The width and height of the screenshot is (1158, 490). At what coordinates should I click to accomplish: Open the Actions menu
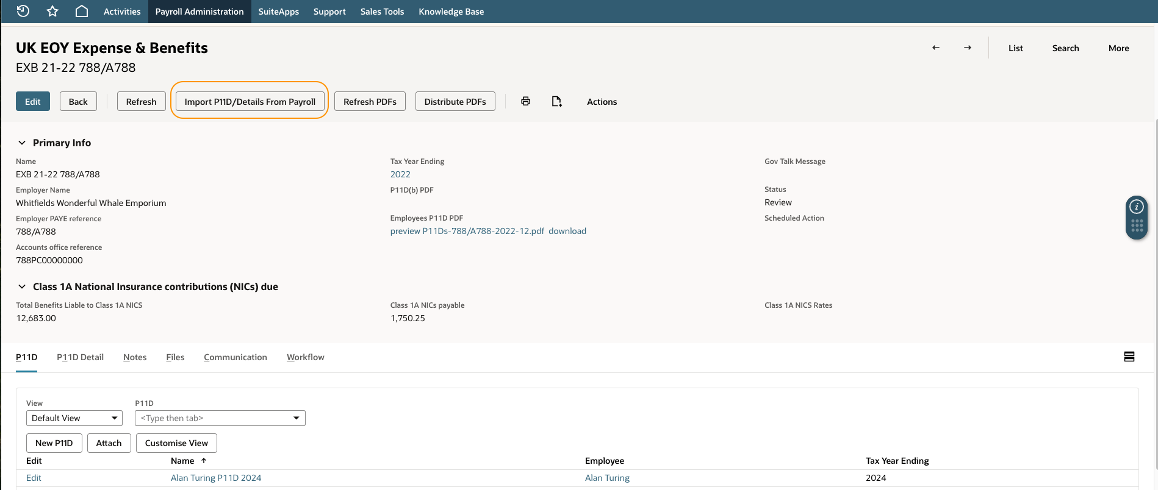coord(602,102)
